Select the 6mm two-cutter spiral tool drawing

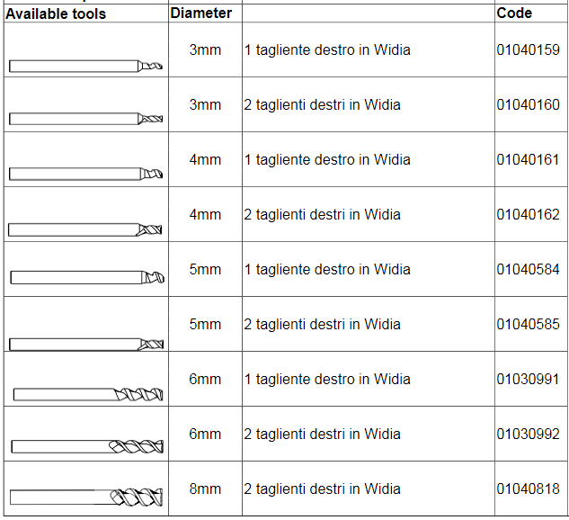[87, 446]
